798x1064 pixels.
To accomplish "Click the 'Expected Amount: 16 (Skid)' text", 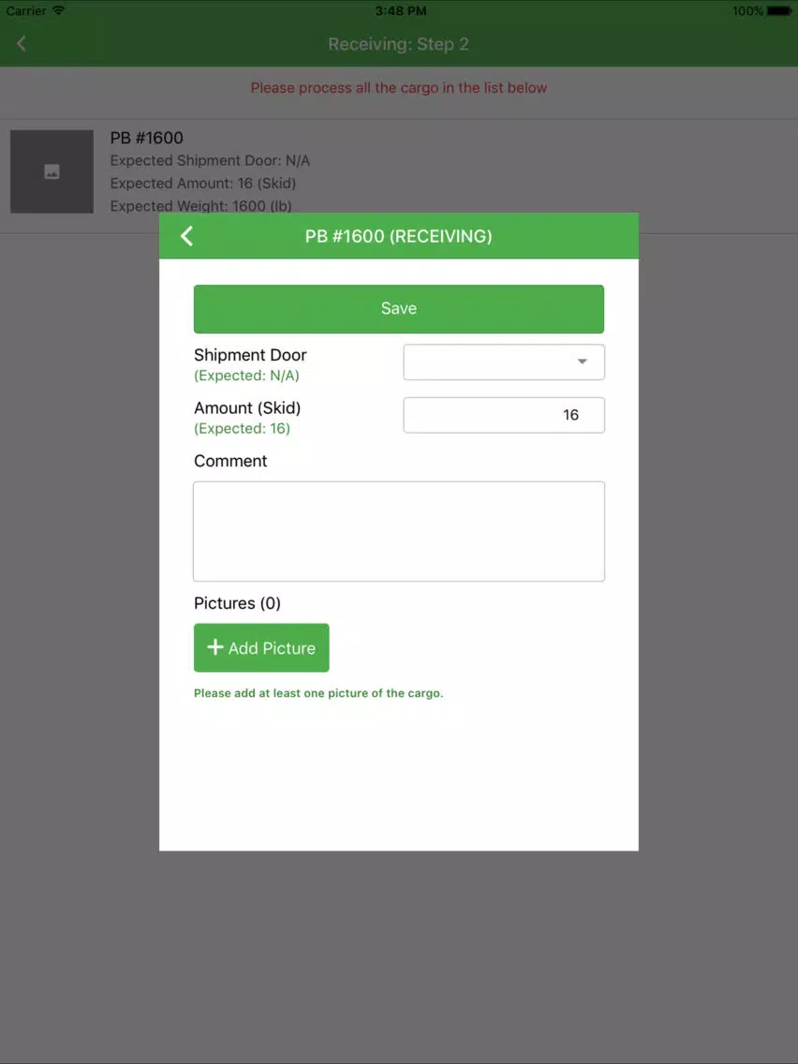I will (203, 184).
